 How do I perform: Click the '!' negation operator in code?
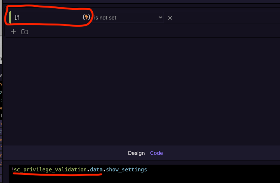(x=12, y=169)
